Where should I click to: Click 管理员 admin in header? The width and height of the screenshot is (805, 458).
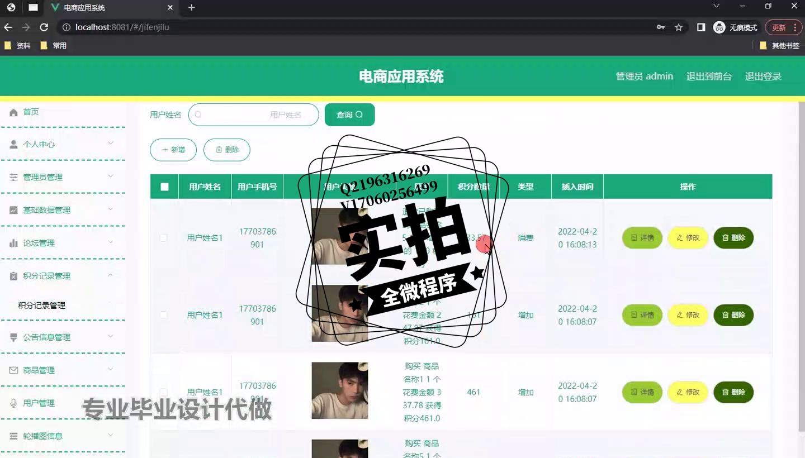645,77
